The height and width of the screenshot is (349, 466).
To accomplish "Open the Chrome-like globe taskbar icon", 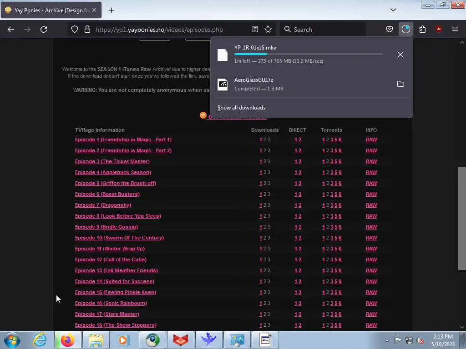I will point(152,340).
